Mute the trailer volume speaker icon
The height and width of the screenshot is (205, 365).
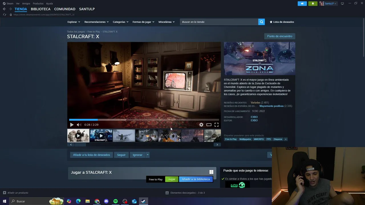[79, 125]
